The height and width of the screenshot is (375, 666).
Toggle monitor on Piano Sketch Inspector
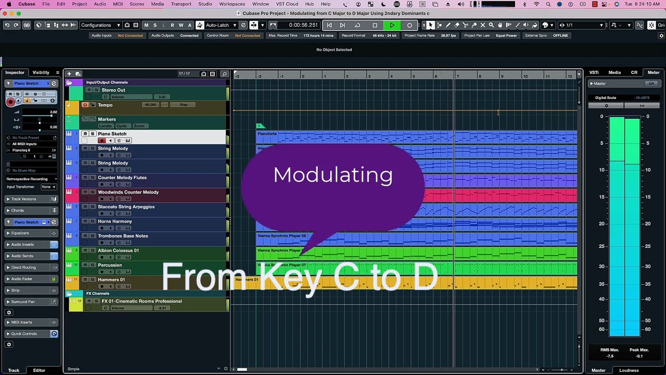(18, 101)
